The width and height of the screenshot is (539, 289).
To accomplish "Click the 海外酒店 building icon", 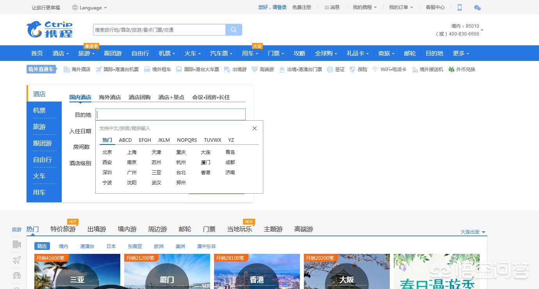I will coord(67,69).
